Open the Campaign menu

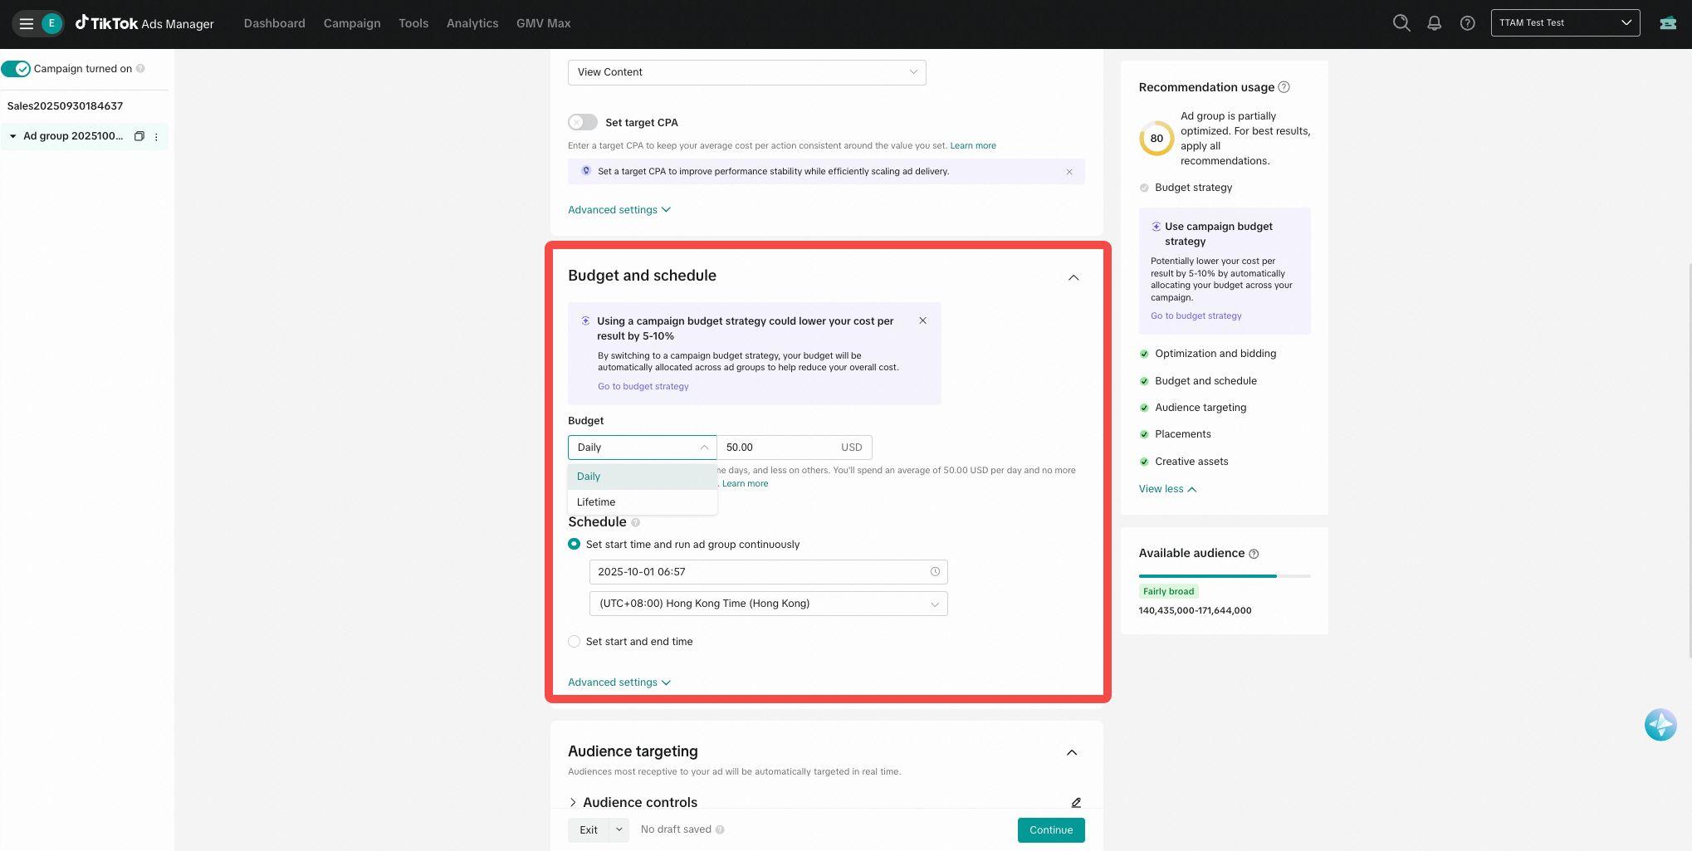[352, 23]
